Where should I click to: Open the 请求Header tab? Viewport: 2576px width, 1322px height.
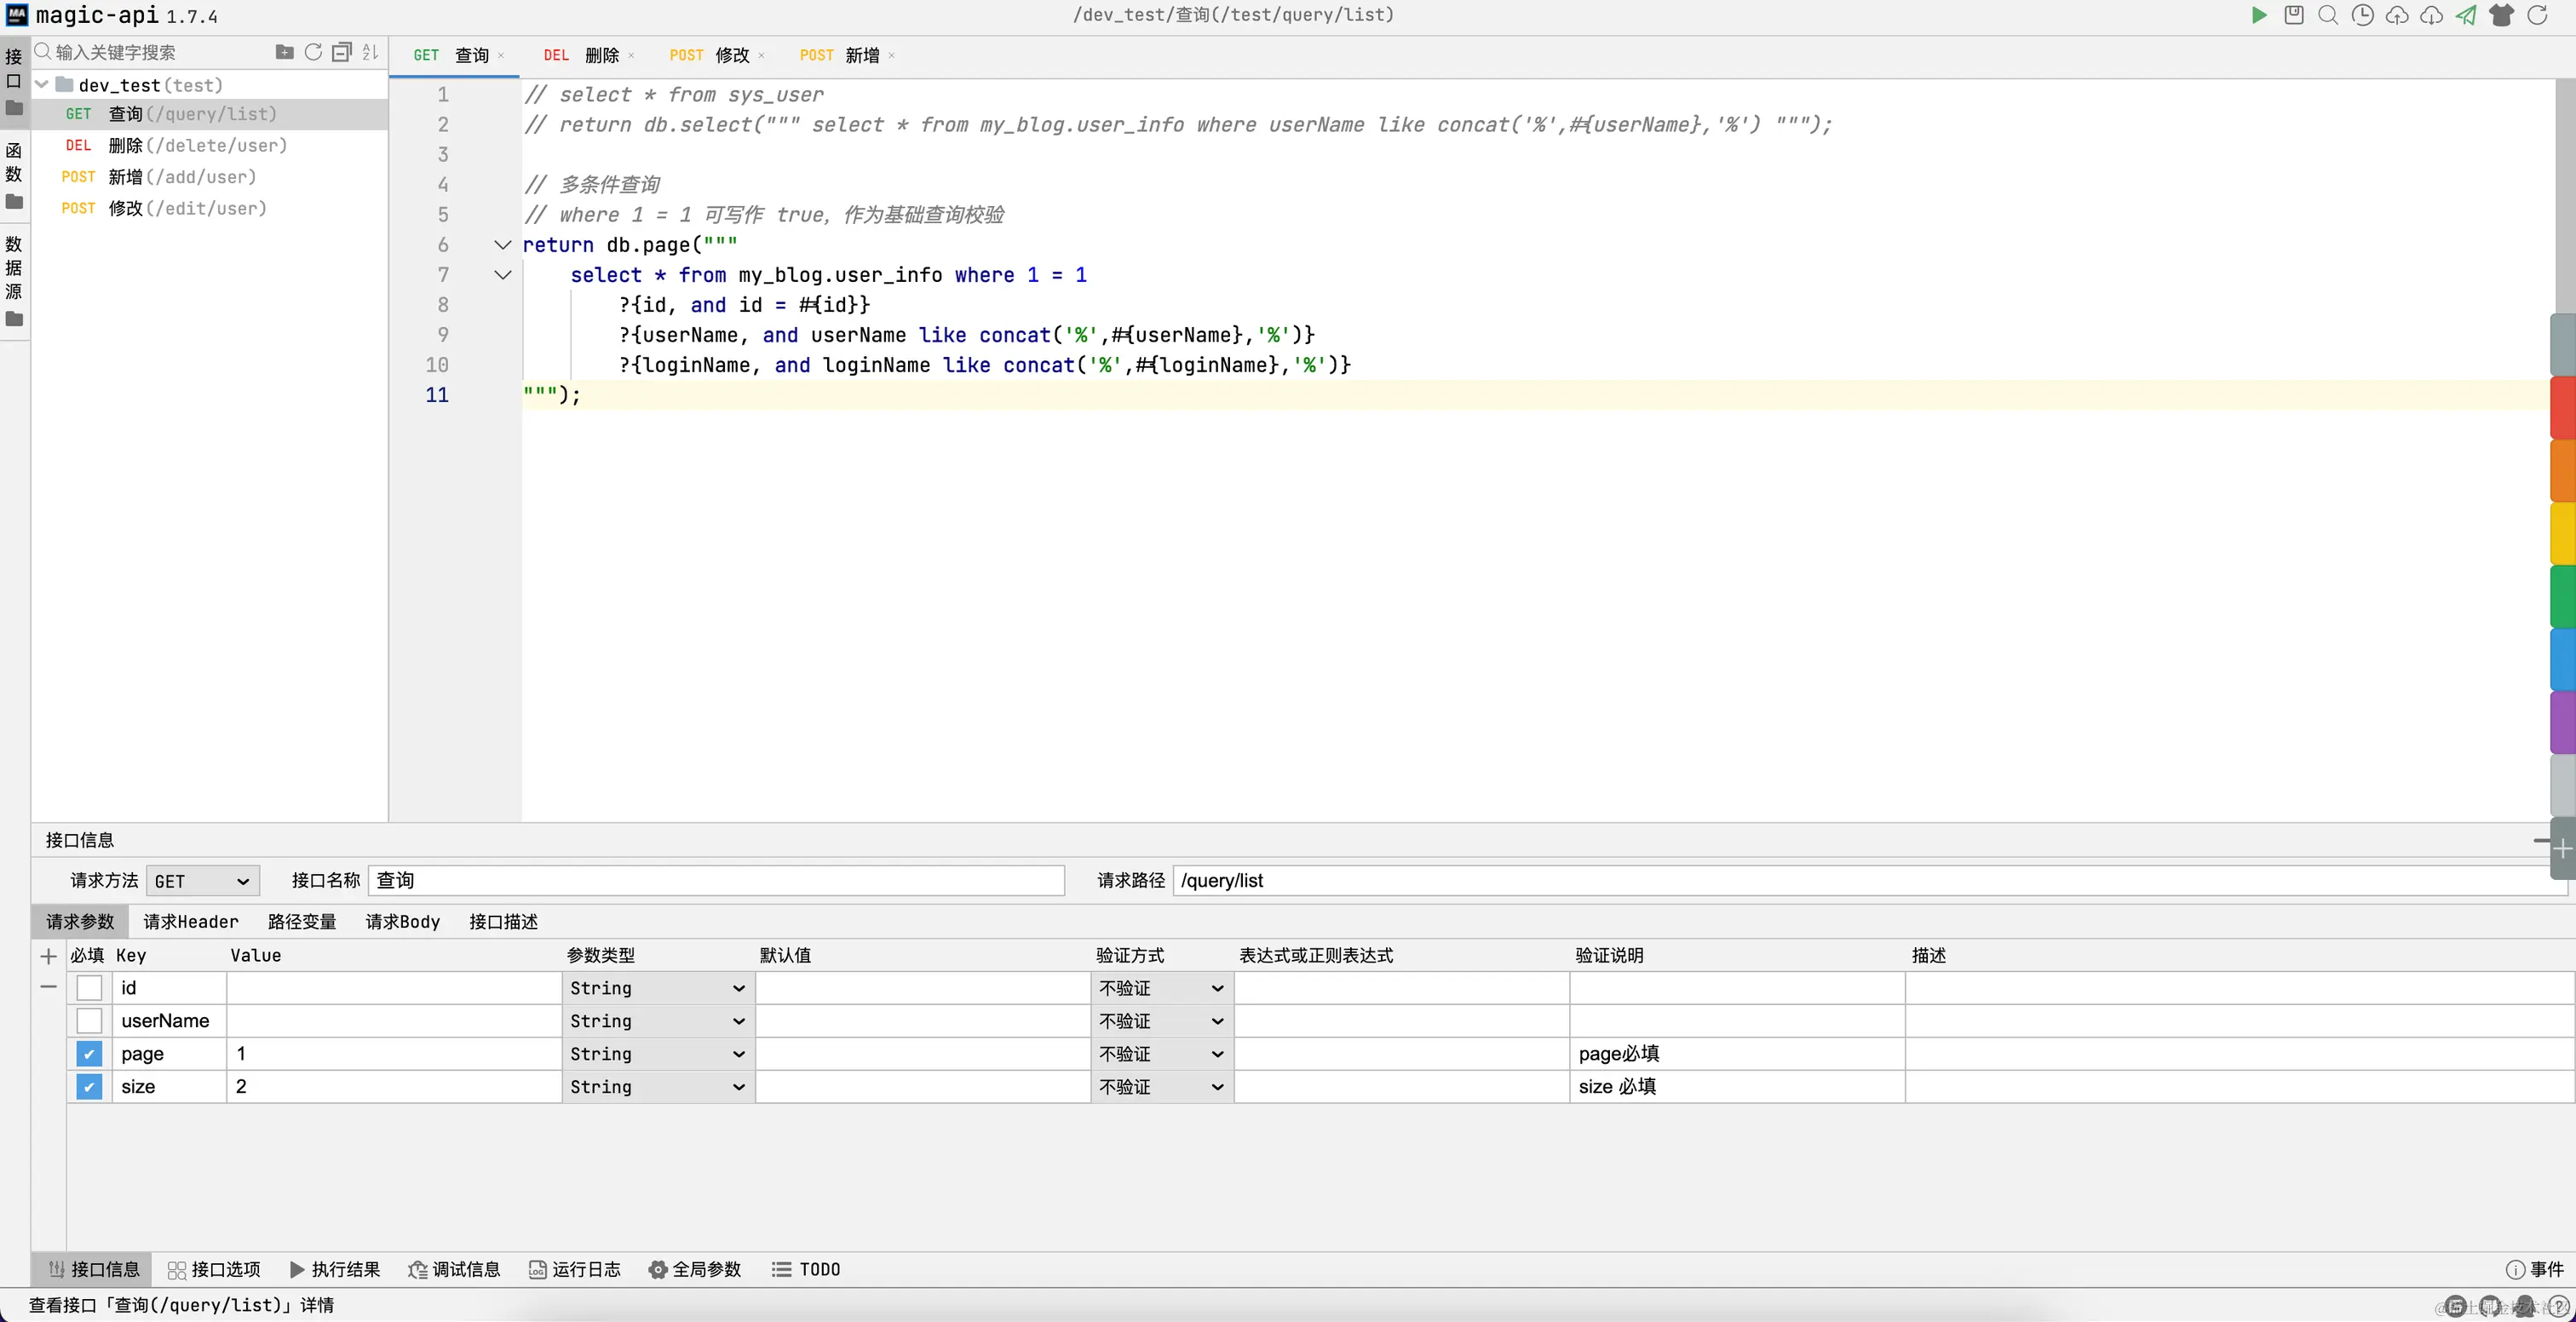click(191, 922)
